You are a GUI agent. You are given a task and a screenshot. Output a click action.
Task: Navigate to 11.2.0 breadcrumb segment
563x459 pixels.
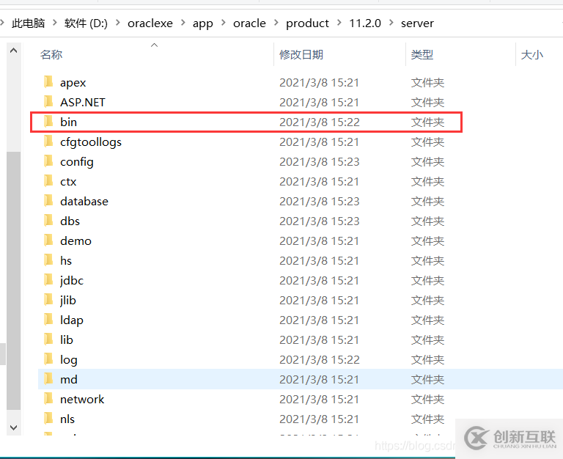365,23
